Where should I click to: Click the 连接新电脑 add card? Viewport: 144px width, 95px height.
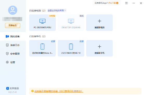[99, 23]
